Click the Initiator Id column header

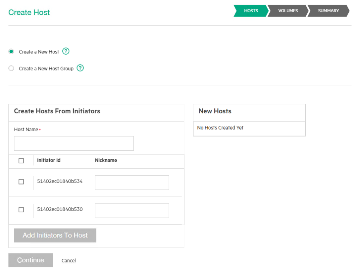[49, 160]
